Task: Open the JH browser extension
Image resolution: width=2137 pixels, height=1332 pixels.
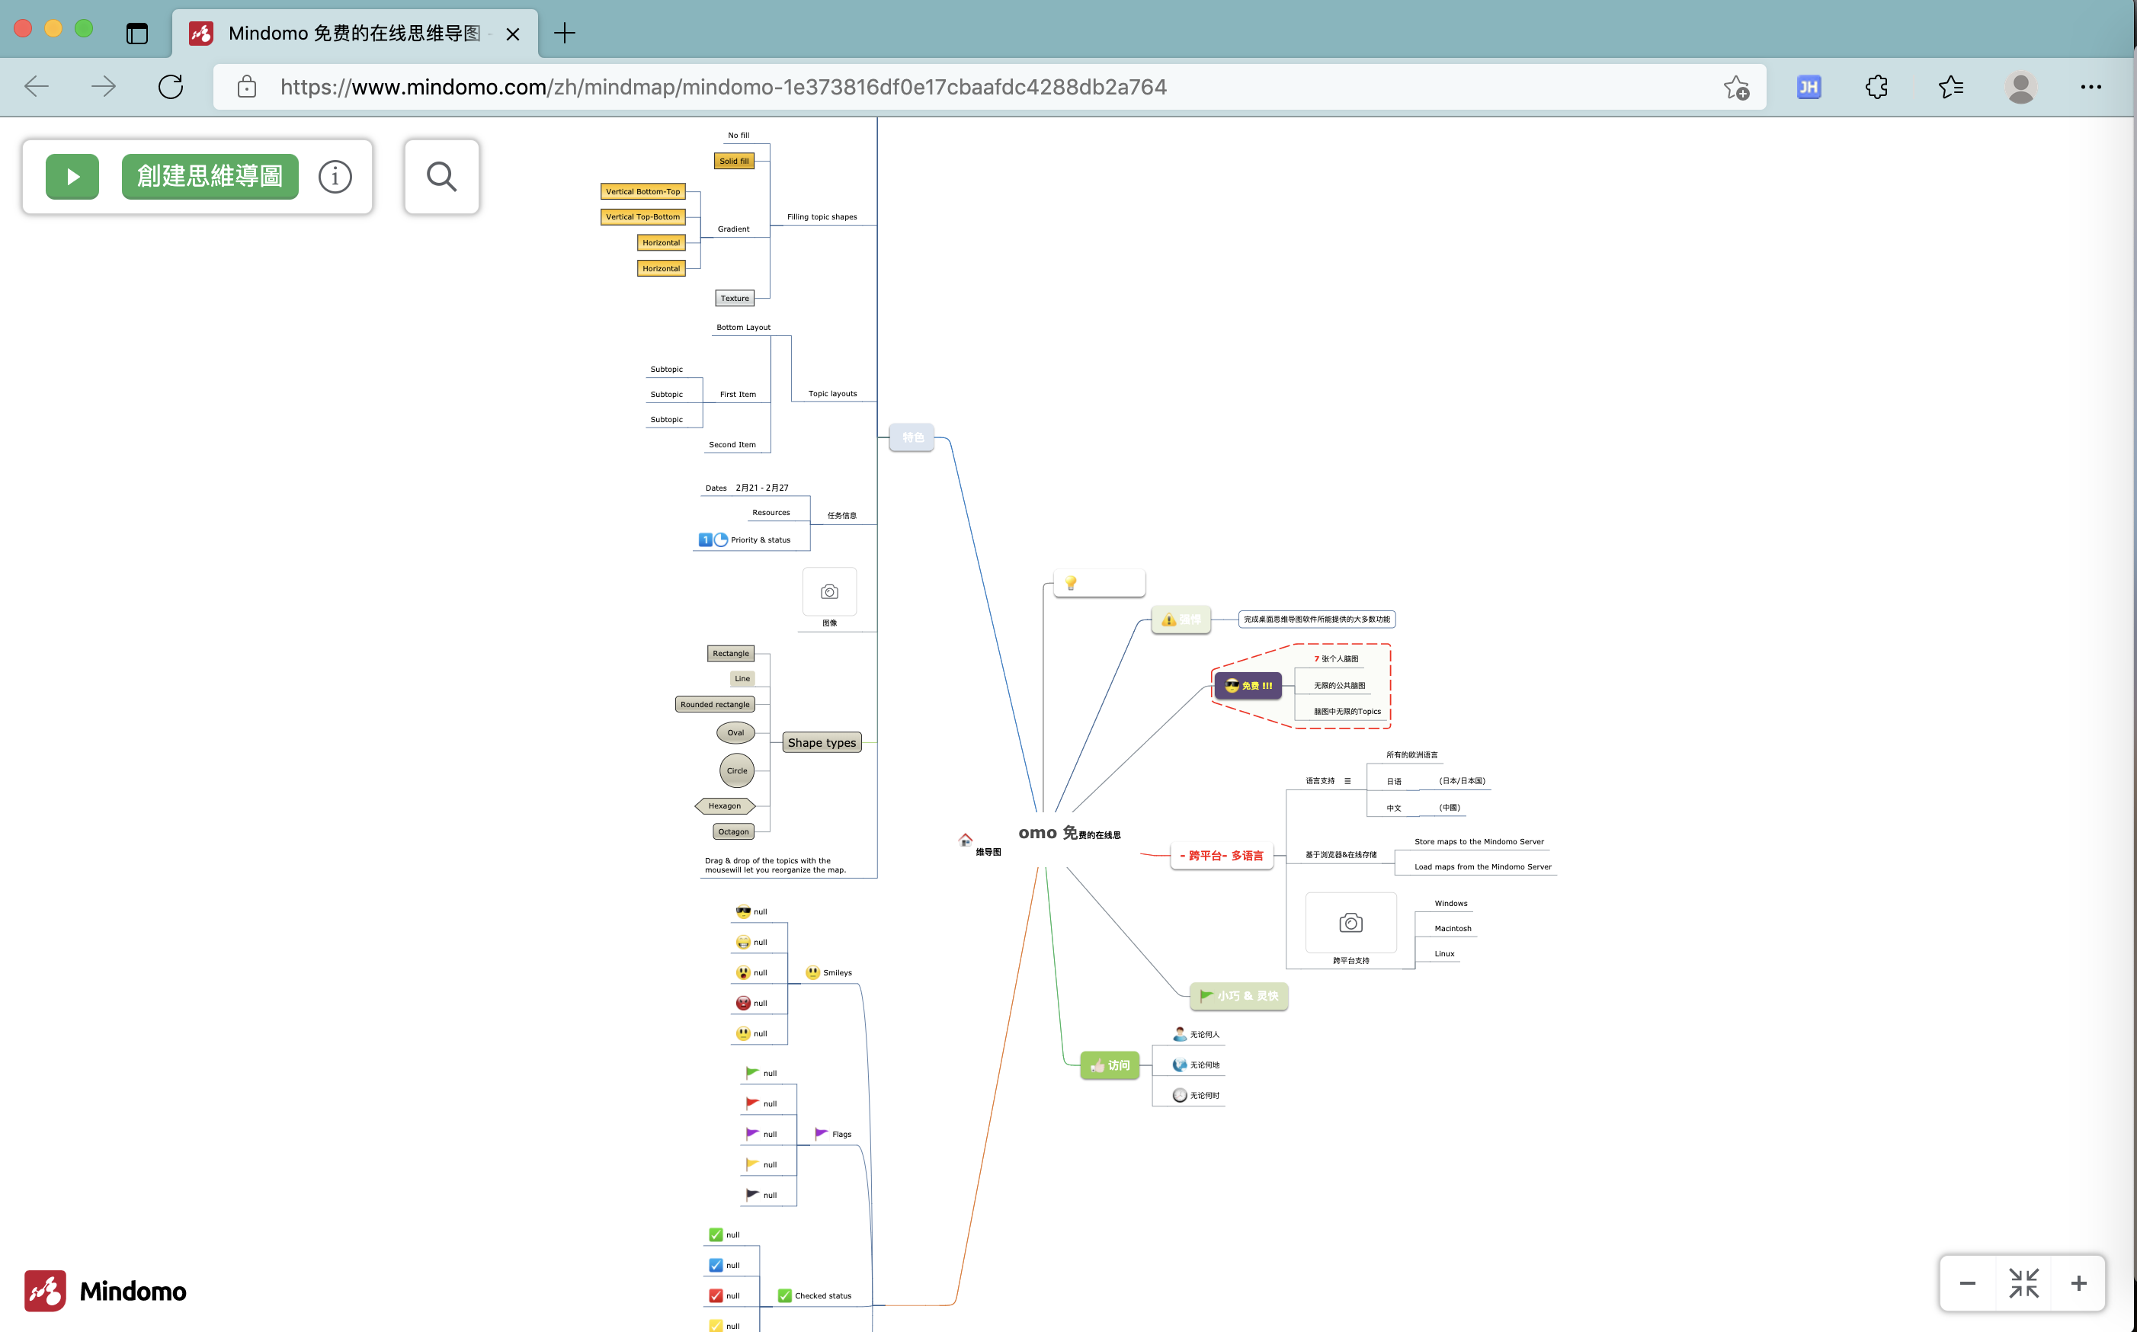Action: coord(1809,86)
